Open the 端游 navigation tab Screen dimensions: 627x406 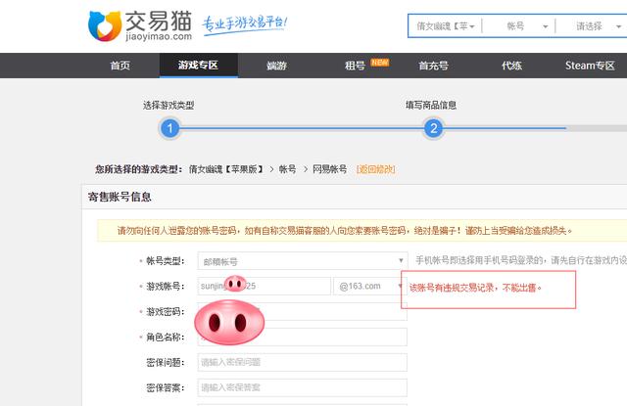pos(276,66)
